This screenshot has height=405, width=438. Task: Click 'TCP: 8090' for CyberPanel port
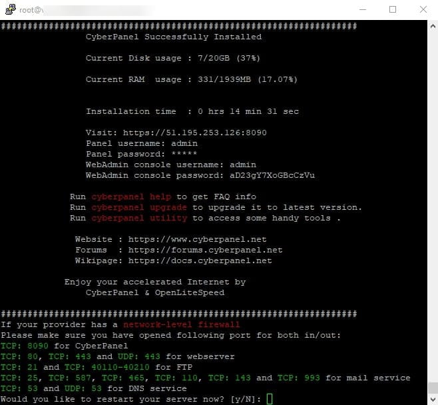tap(25, 346)
